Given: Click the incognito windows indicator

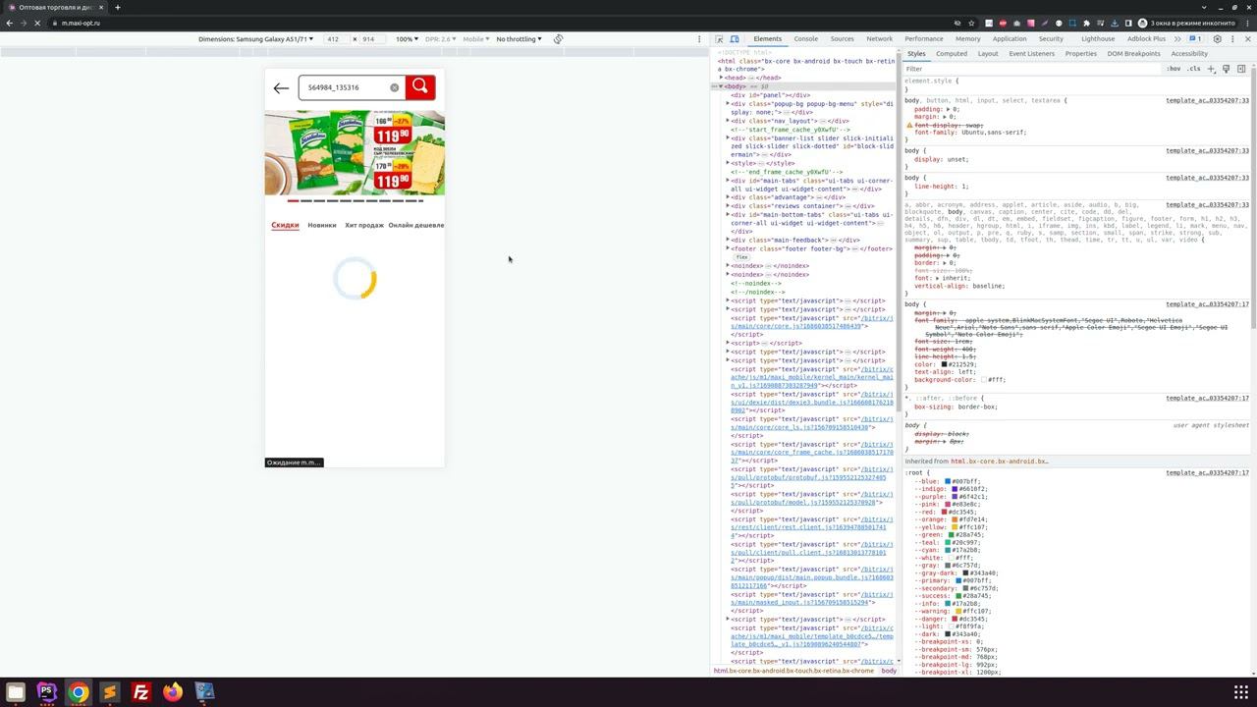Looking at the screenshot, I should pos(1186,23).
